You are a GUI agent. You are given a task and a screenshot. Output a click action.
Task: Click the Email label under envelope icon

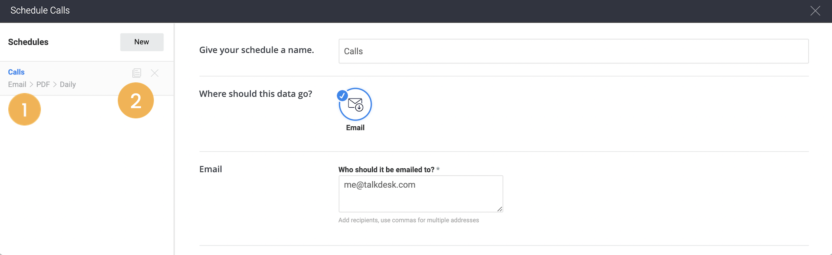355,127
